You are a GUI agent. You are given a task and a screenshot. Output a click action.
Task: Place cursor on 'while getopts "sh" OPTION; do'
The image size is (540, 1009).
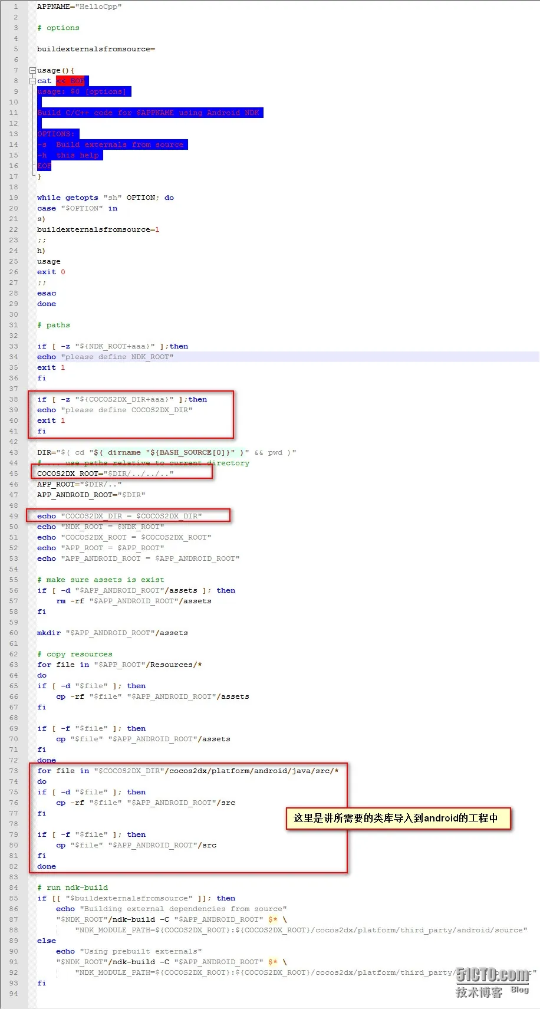click(106, 198)
